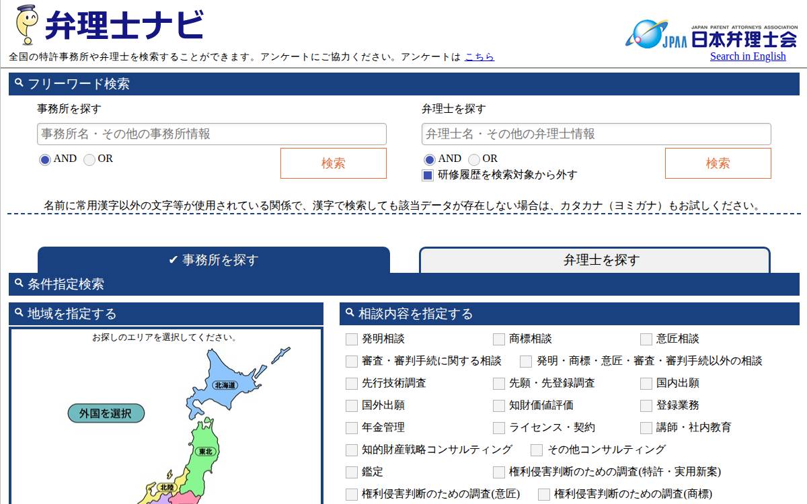Check the 国内出願 checkbox

[646, 384]
